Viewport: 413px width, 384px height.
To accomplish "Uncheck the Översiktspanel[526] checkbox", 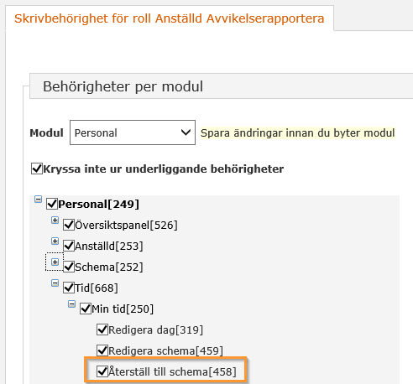I will point(69,225).
